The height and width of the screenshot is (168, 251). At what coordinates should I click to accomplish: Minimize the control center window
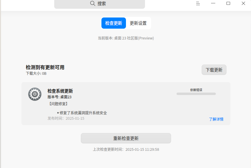213,3
